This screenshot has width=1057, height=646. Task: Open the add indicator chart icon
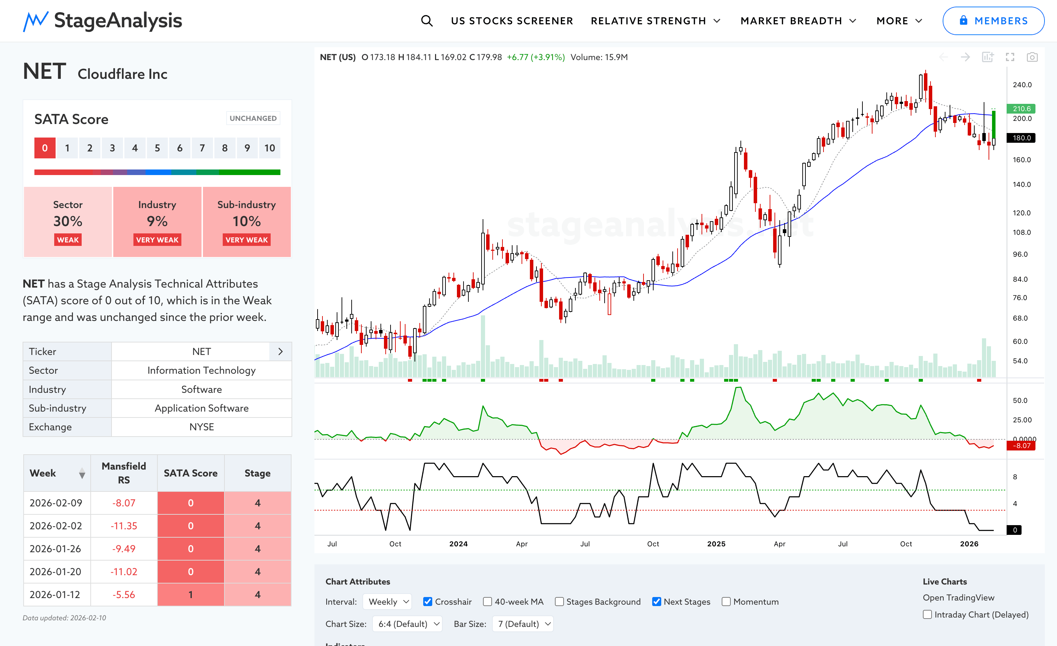pyautogui.click(x=988, y=57)
